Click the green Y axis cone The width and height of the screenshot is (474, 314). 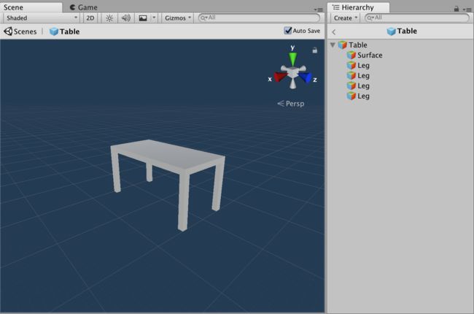(x=292, y=58)
